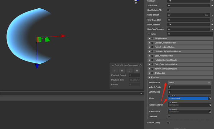This screenshot has width=214, height=129.
Task: Toggle the UseGPU checkbox
Action: (x=169, y=117)
